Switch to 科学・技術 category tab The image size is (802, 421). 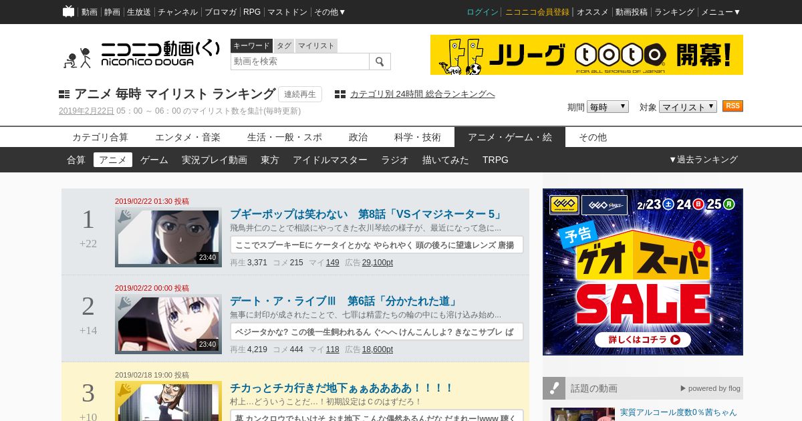pos(418,137)
